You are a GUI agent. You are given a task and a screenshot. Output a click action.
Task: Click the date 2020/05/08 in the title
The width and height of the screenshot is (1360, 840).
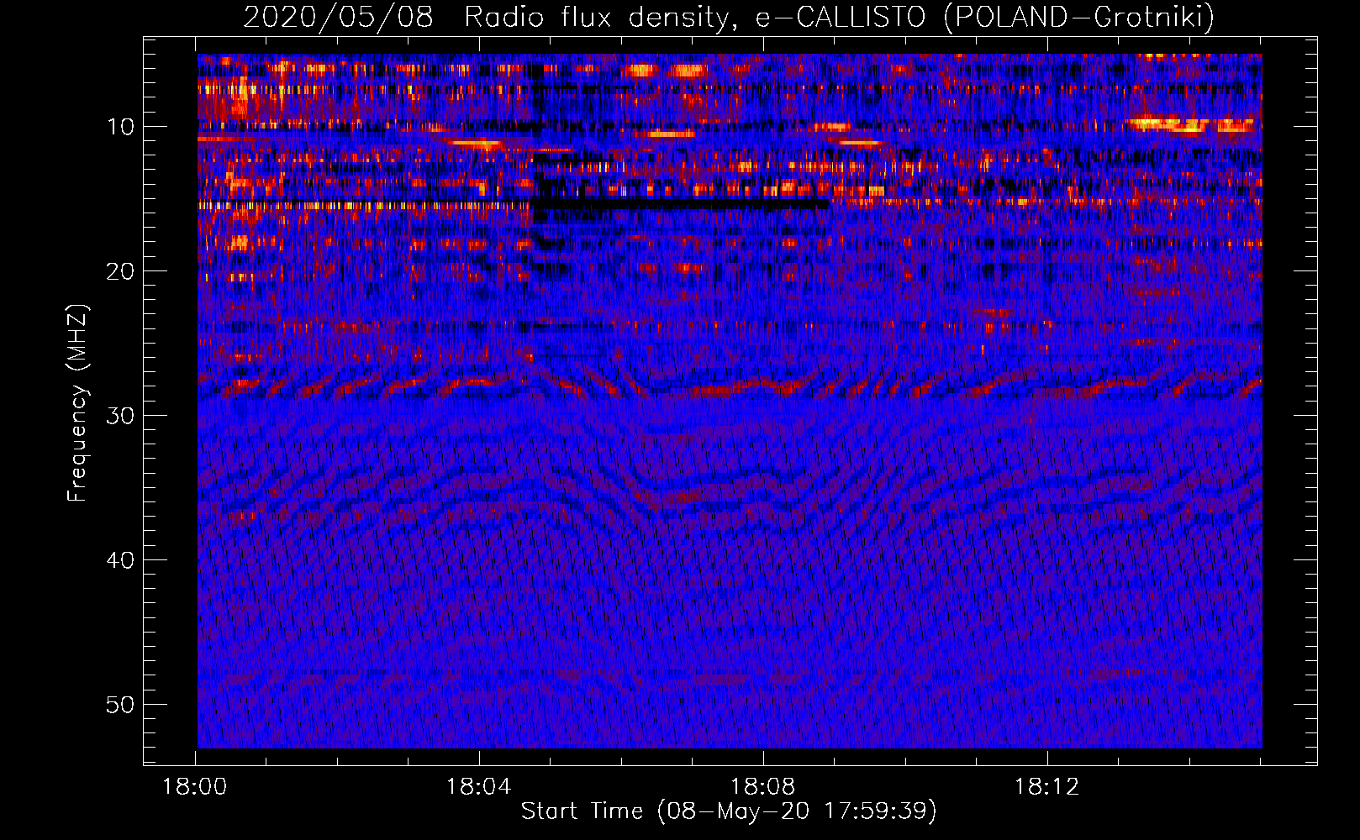pyautogui.click(x=338, y=17)
